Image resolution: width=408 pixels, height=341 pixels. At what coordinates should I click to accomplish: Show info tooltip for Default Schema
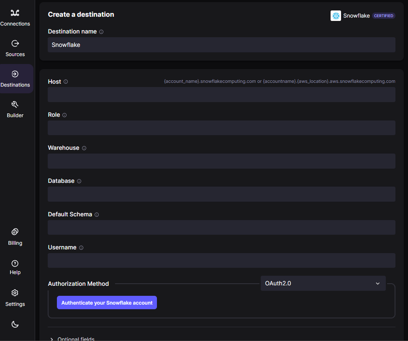(97, 215)
